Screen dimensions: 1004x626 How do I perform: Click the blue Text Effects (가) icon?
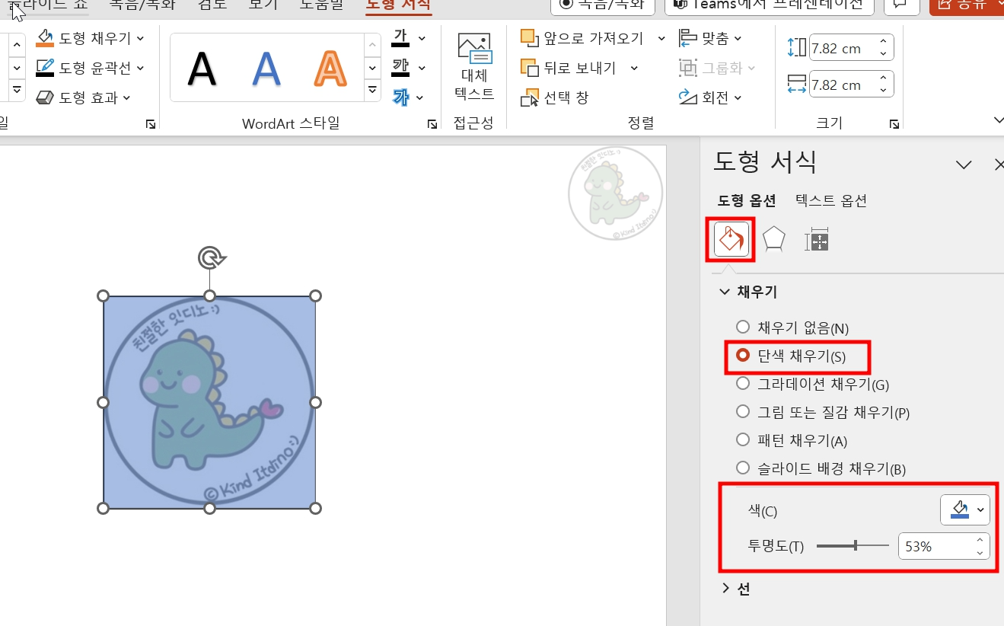[400, 97]
